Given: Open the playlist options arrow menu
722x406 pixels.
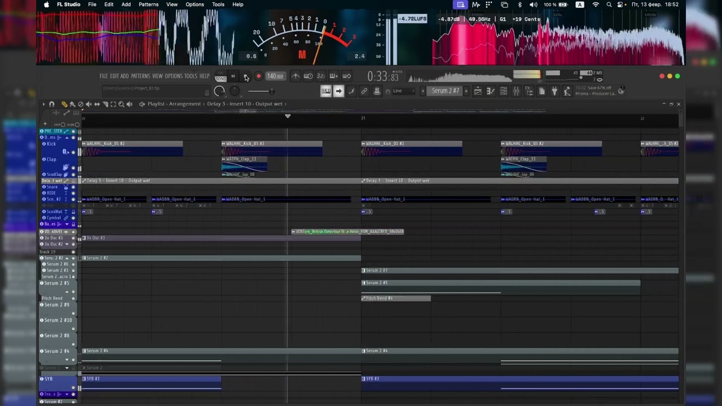Looking at the screenshot, I should tap(43, 104).
